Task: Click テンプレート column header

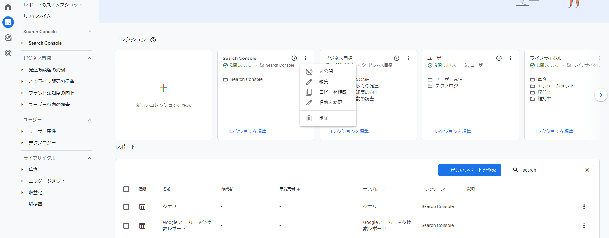Action: (x=375, y=189)
